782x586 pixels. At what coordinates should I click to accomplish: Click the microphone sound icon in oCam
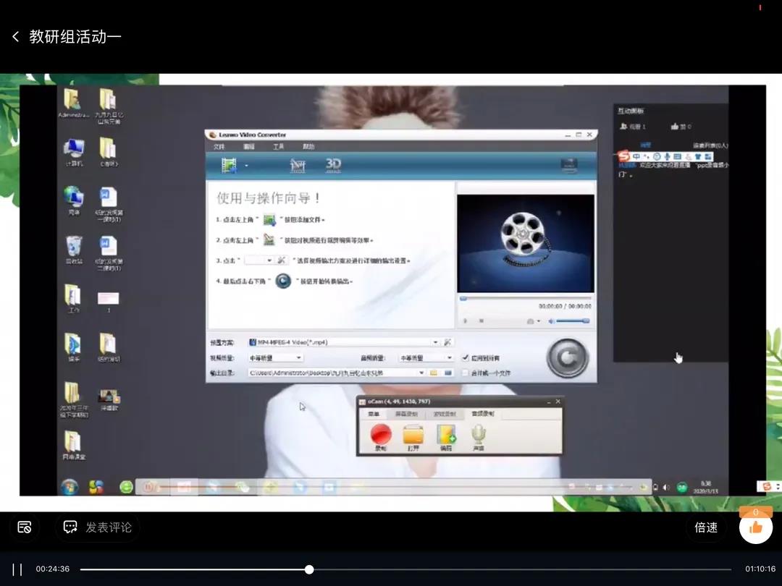478,434
